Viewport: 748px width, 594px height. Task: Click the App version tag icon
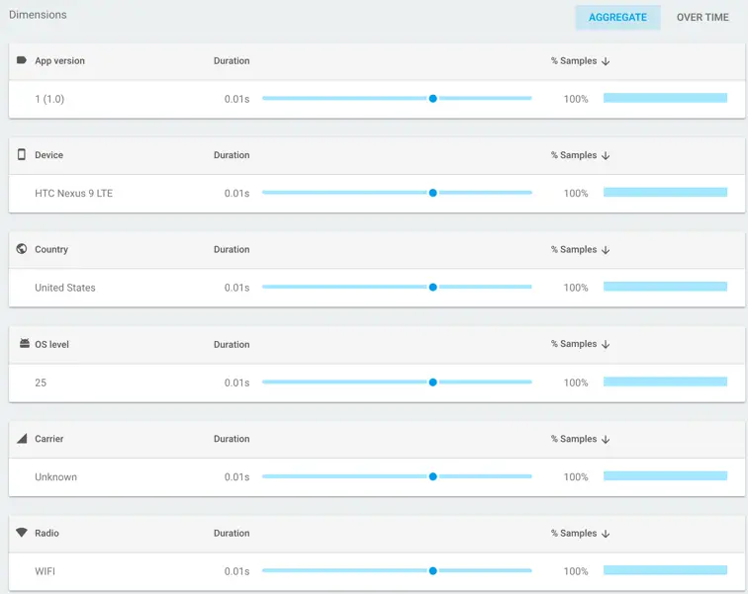tap(22, 60)
